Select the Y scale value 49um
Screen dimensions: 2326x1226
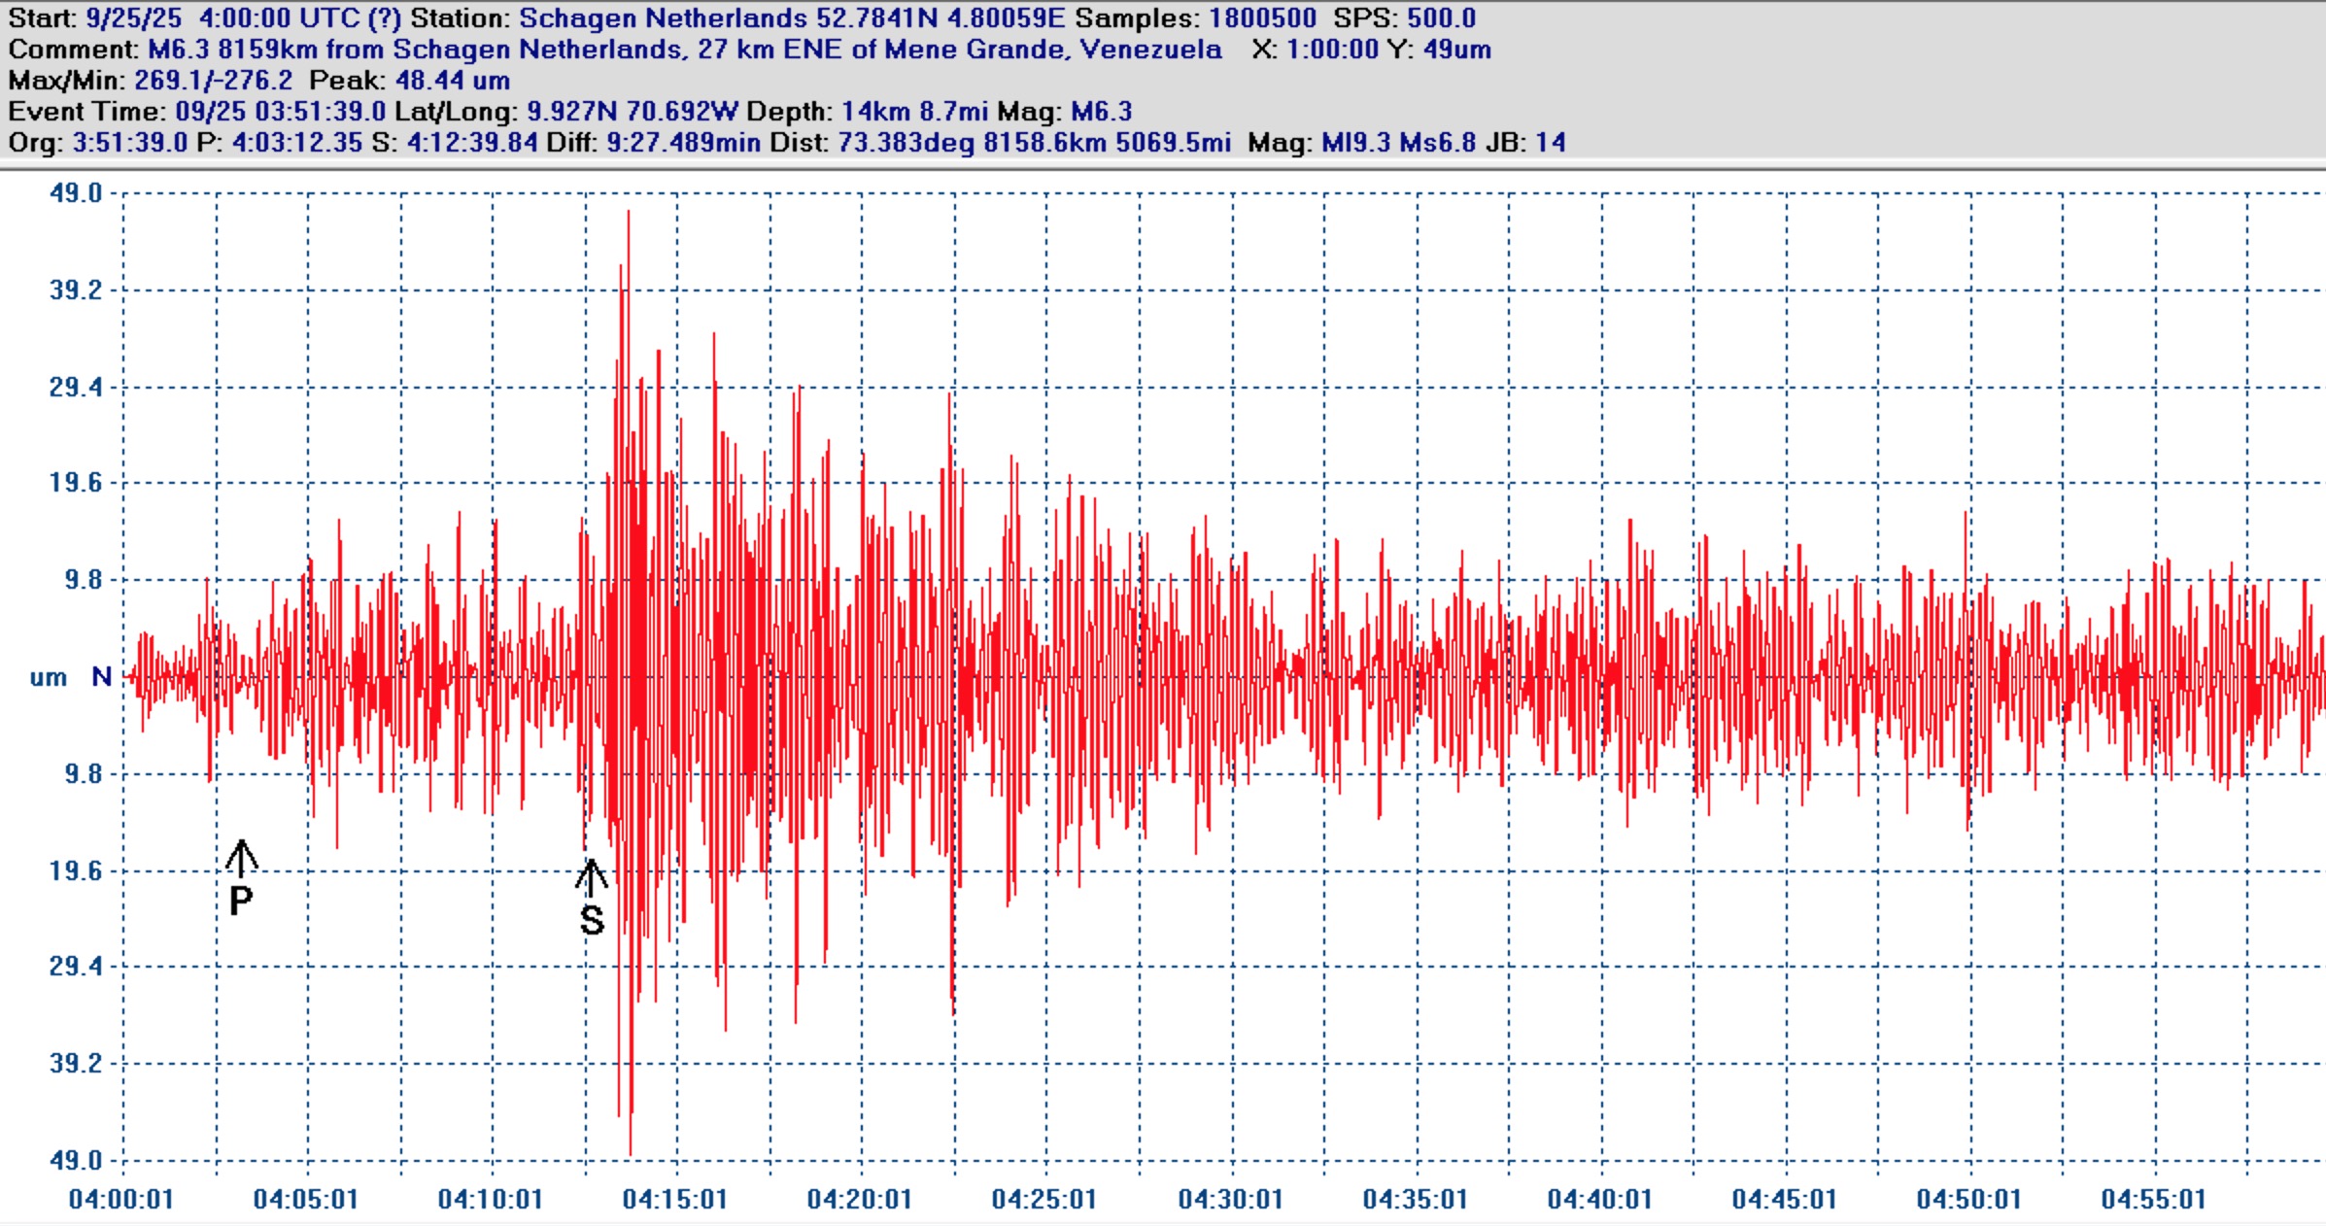[1456, 50]
